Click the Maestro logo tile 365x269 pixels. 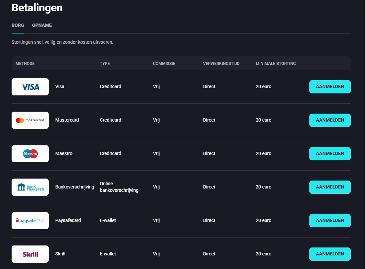coord(30,154)
